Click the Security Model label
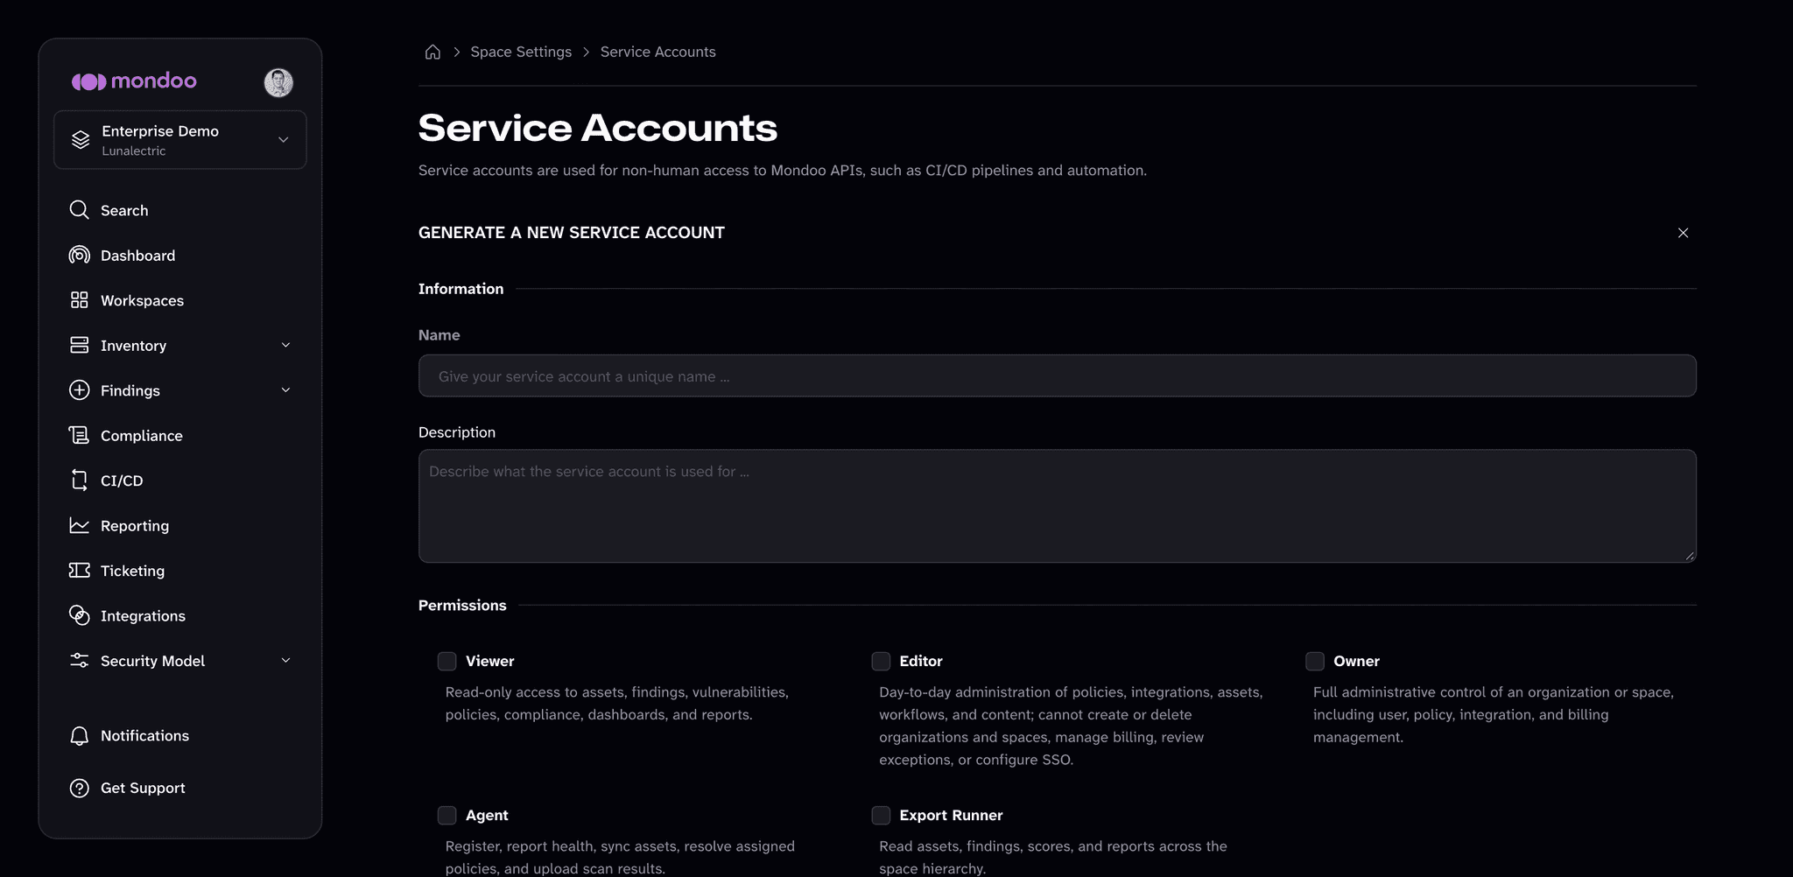 tap(152, 661)
